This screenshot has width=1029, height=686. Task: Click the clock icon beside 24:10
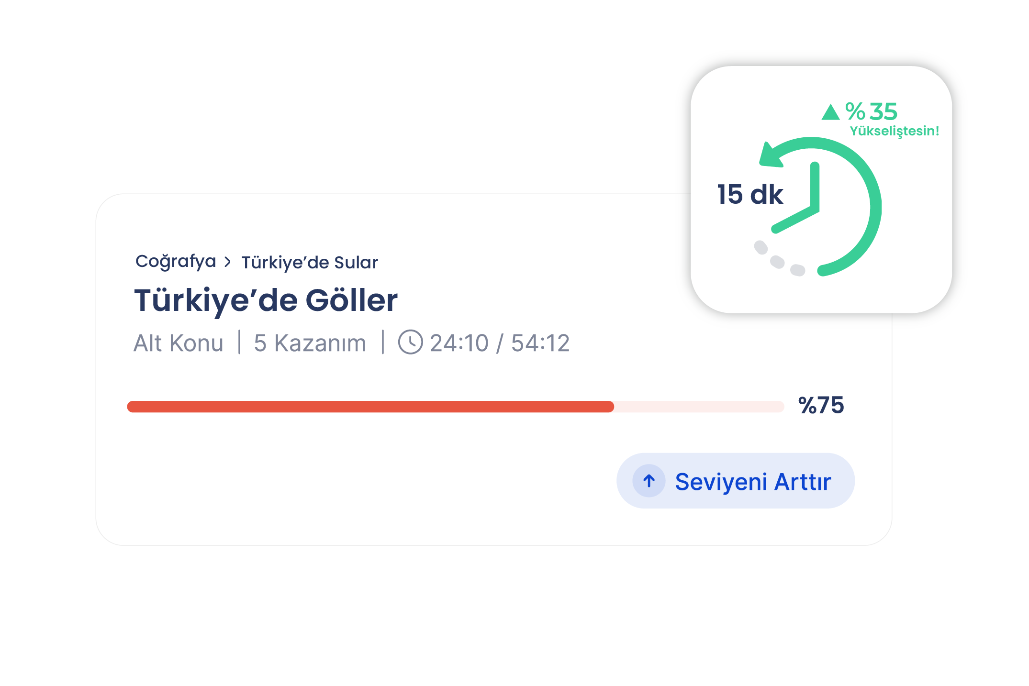(411, 343)
